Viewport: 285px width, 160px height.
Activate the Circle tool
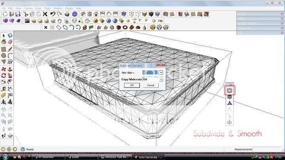coord(4,55)
